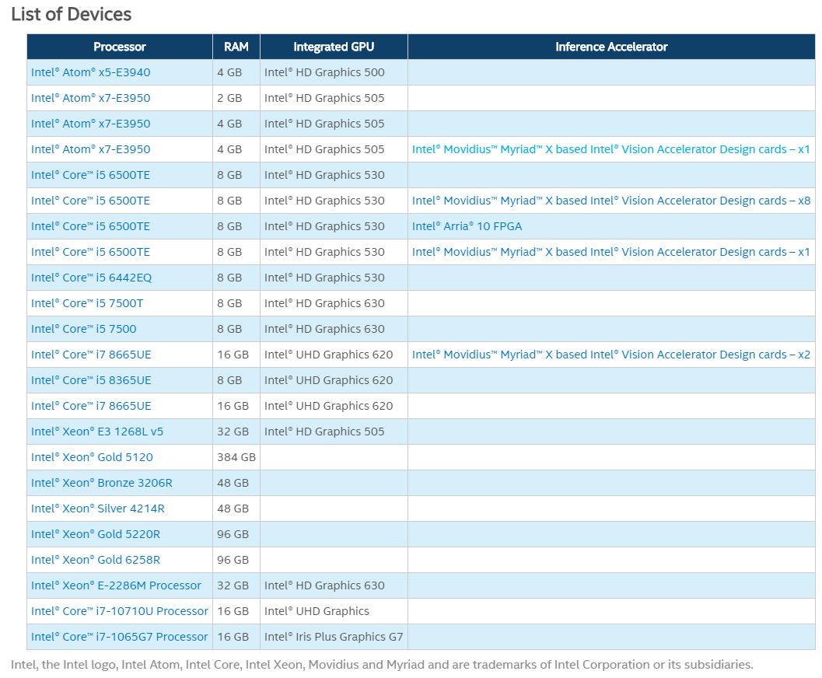Click the Intel Core i5 6442EQ link
The height and width of the screenshot is (678, 822).
pos(91,278)
